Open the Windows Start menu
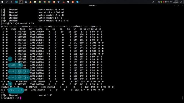184x103 pixels. pyautogui.click(x=2, y=2)
